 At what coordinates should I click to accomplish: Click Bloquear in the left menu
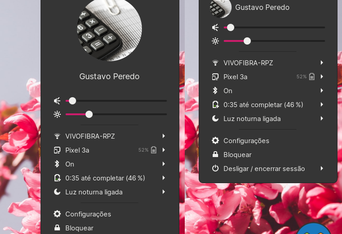79,228
